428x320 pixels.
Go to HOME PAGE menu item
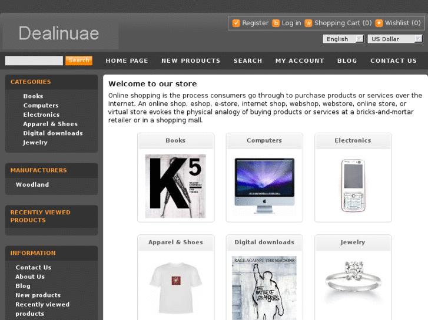click(x=127, y=60)
